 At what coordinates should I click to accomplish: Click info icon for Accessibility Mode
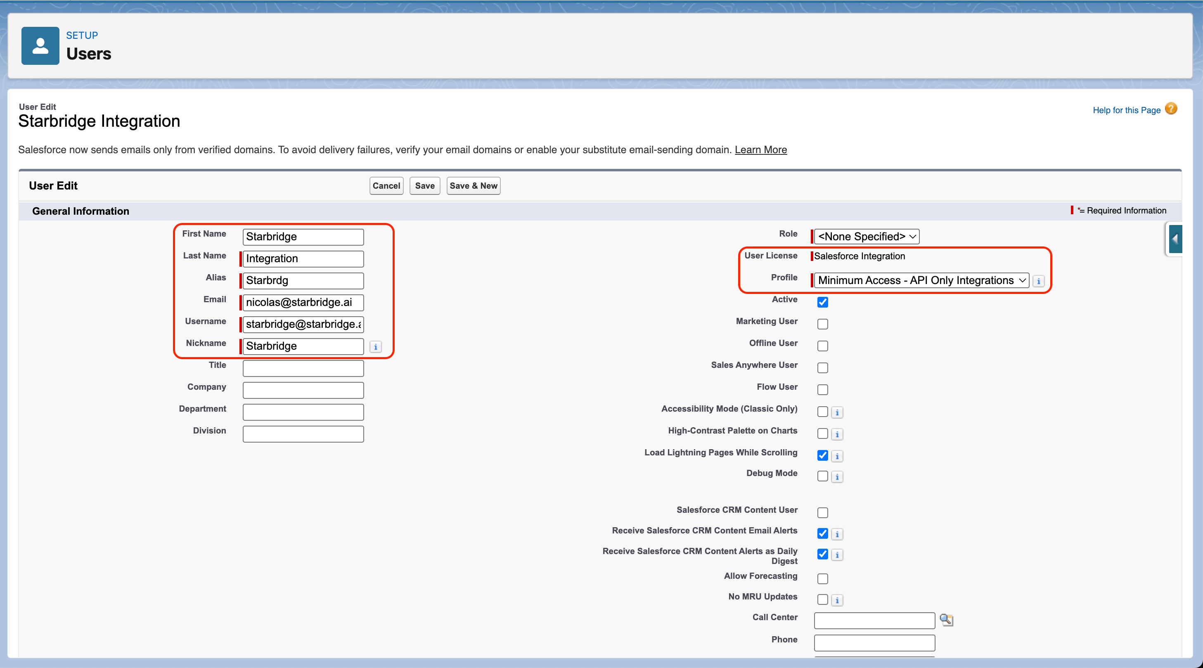point(837,412)
